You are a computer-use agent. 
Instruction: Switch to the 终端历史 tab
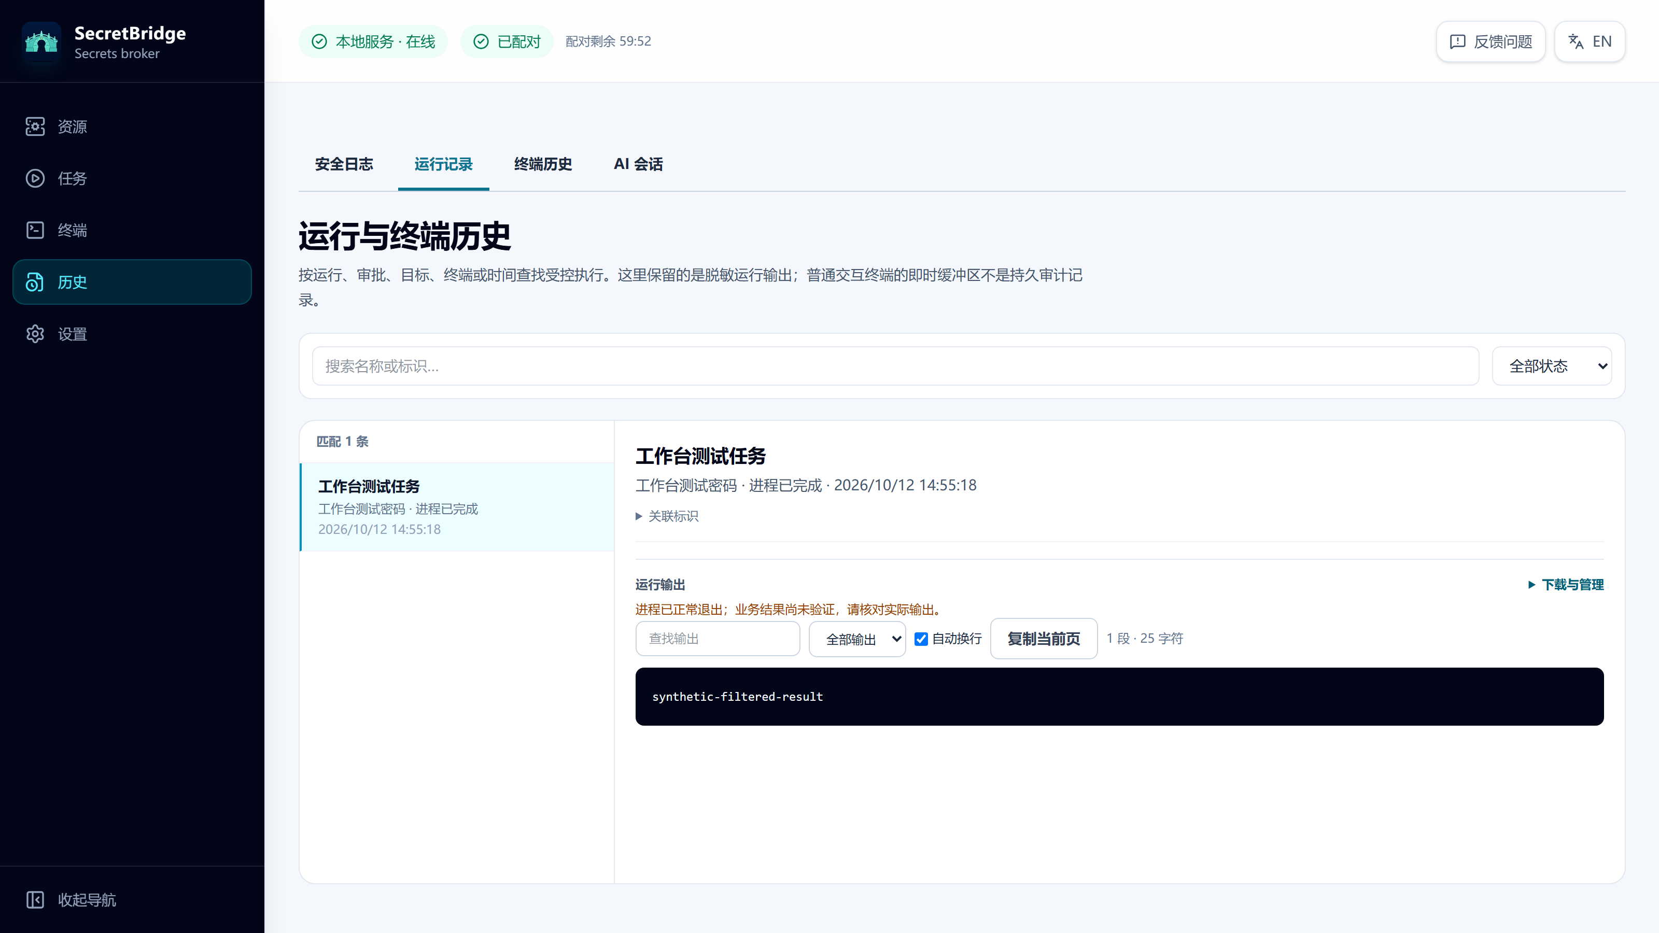543,165
